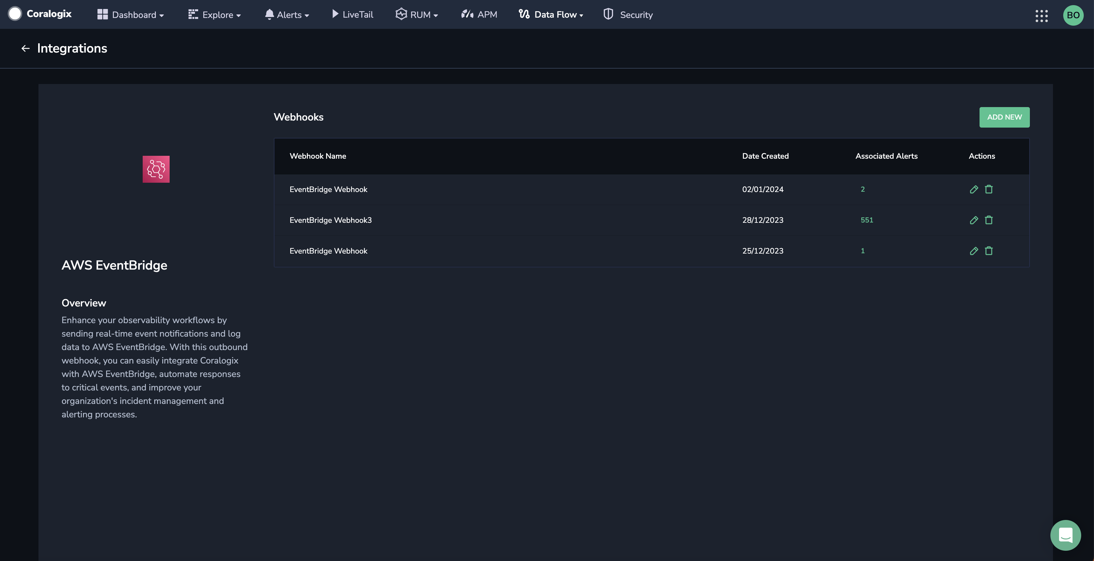Click the Webhooks section heading
This screenshot has height=561, width=1094.
coord(299,117)
